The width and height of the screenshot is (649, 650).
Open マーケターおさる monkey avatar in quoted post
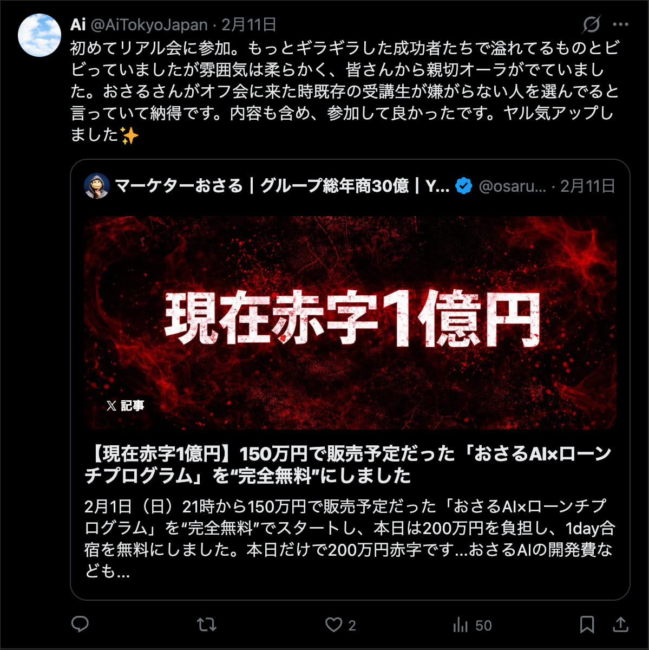(97, 186)
